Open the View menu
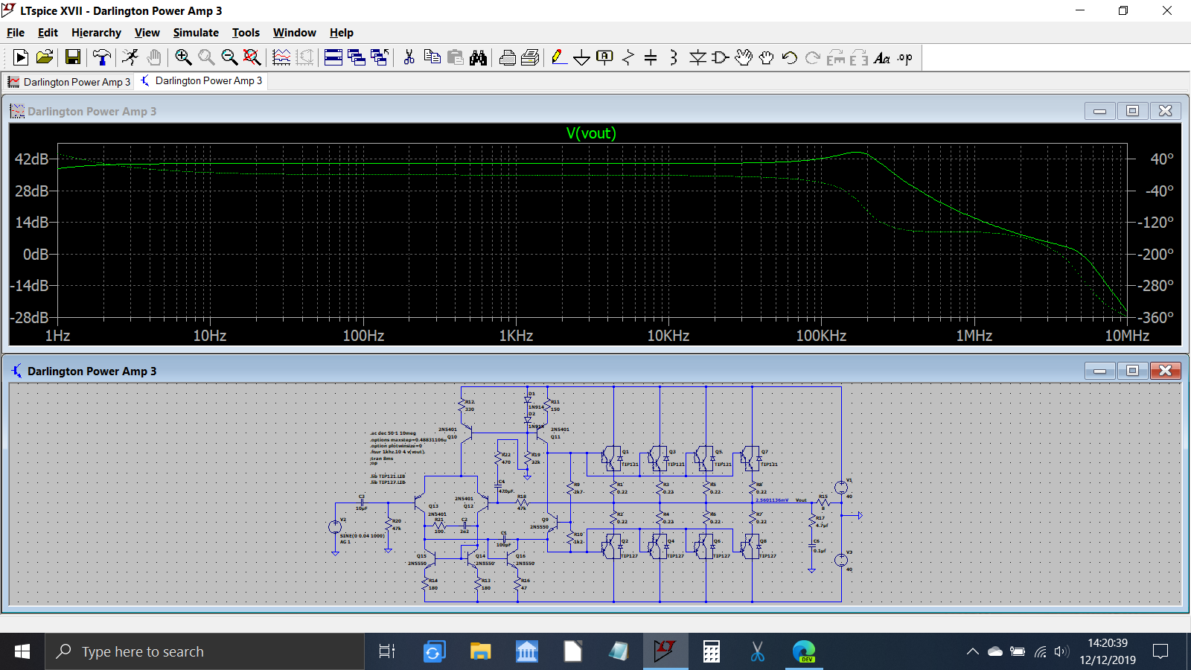 pos(147,33)
